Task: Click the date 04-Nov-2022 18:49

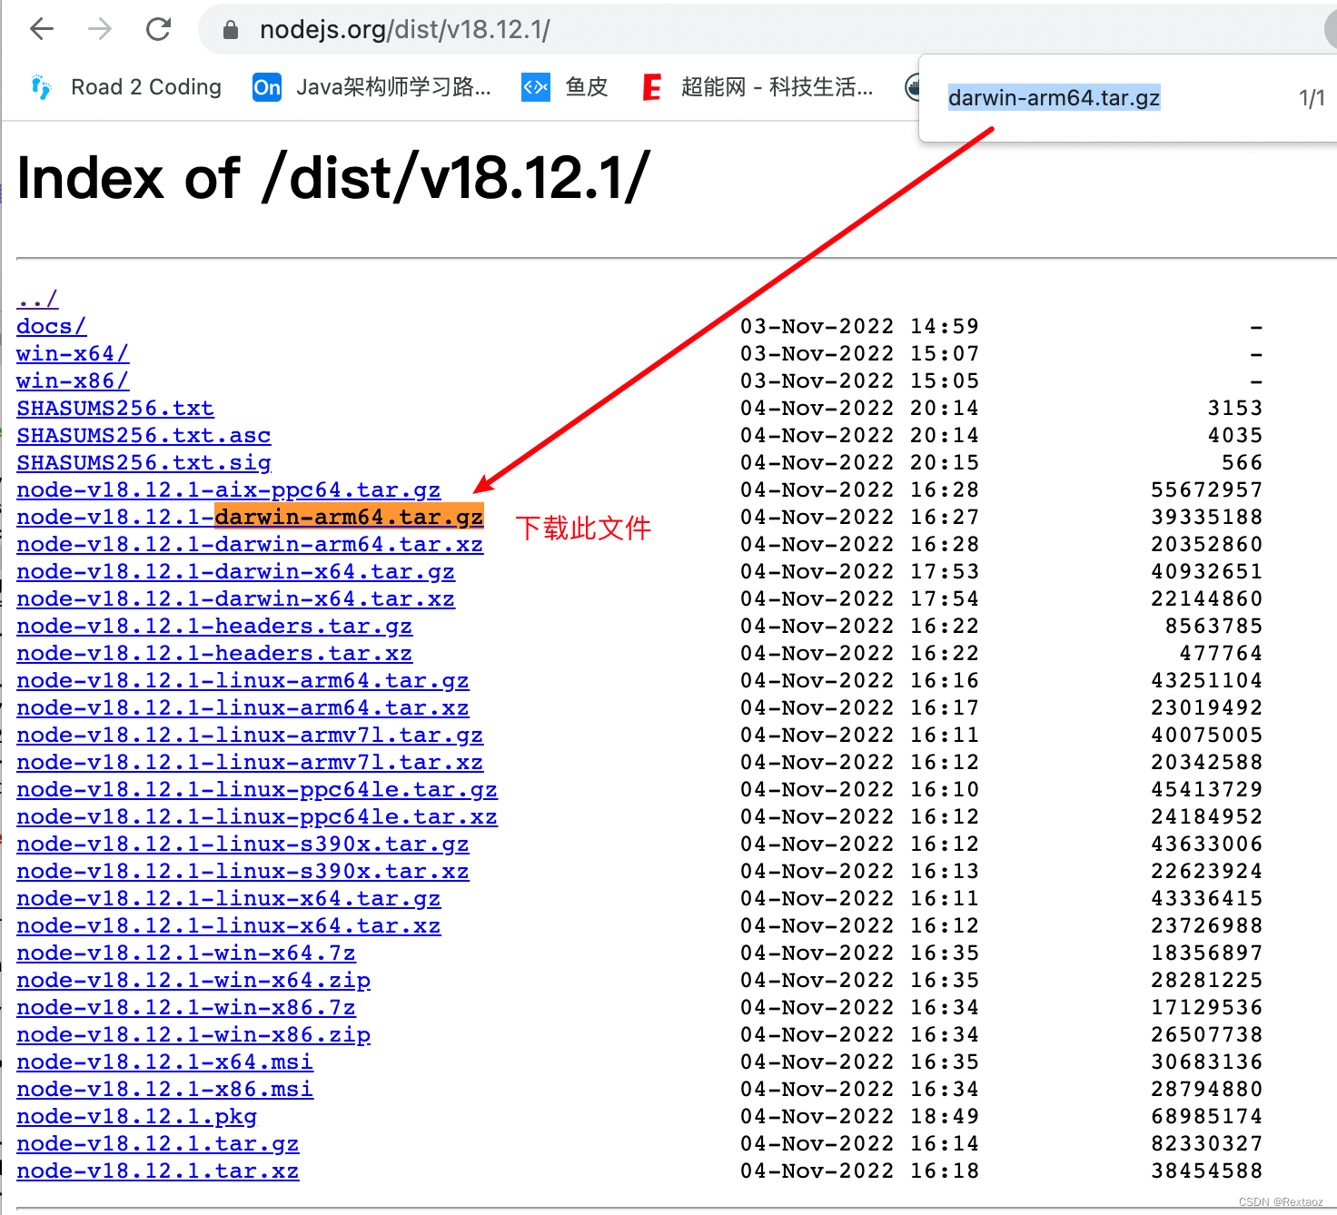Action: [859, 1116]
